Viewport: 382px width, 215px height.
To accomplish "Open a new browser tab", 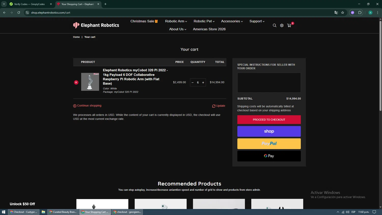I will (x=105, y=4).
